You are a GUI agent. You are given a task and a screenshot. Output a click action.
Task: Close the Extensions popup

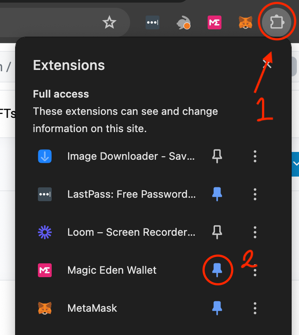coord(267,64)
